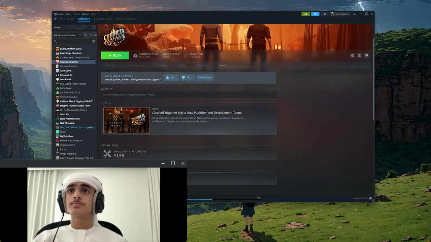Click the Muck game icon in the list
Viewport: 431px width, 242px height.
pos(58,132)
